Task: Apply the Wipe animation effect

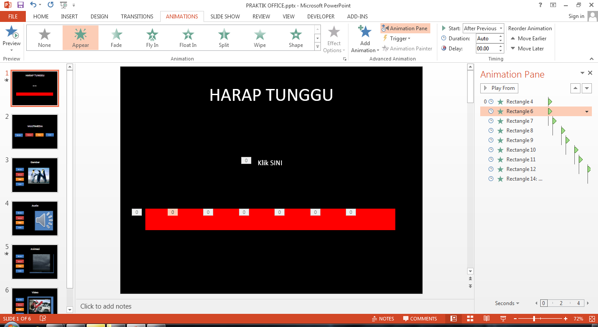Action: point(260,38)
